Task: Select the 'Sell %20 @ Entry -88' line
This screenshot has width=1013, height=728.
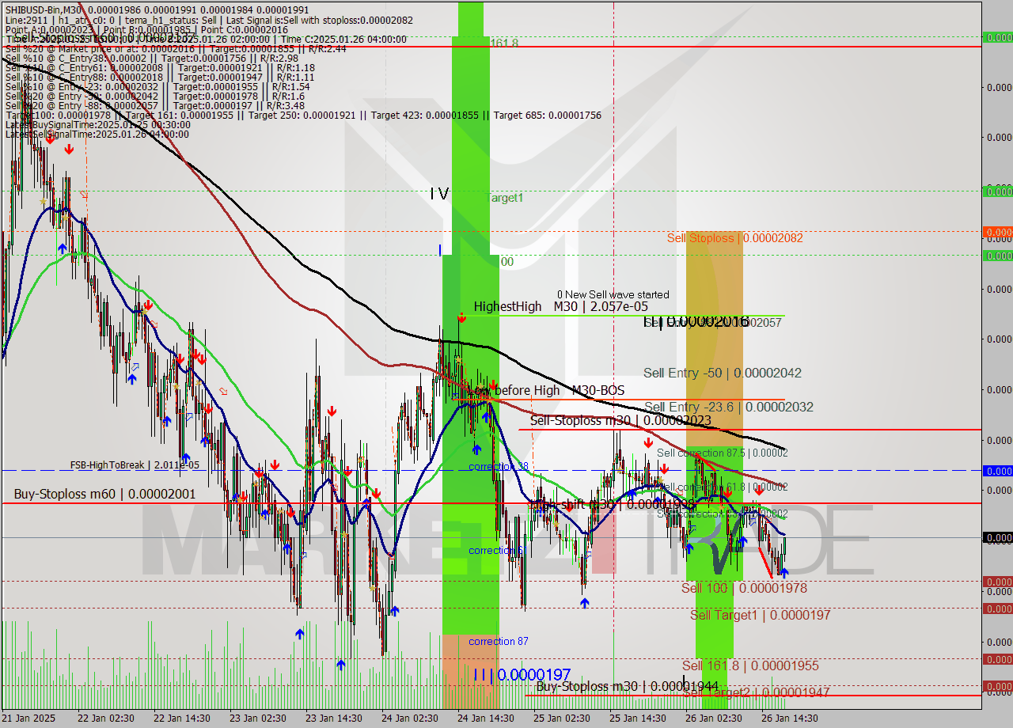Action: click(154, 105)
